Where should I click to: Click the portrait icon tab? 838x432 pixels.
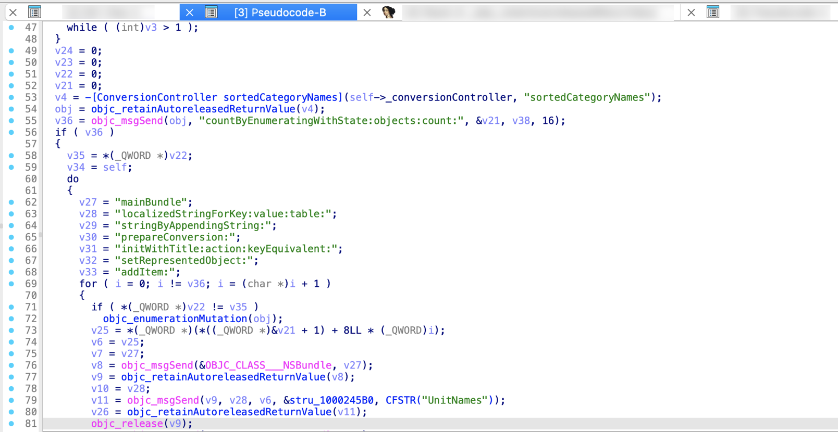tap(388, 12)
